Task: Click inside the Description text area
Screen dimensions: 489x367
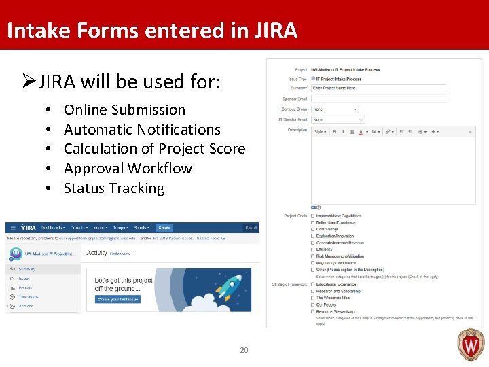Action: pos(393,171)
